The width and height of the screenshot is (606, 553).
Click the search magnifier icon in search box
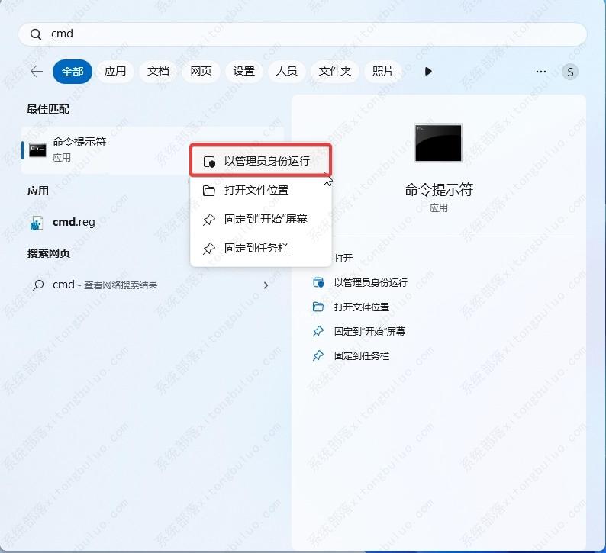[x=36, y=34]
